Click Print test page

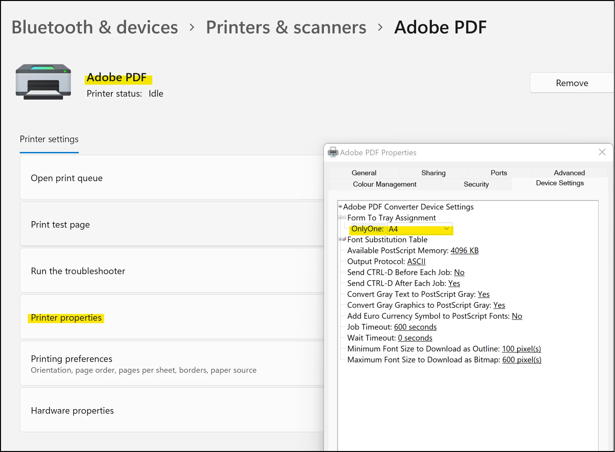[x=60, y=224]
